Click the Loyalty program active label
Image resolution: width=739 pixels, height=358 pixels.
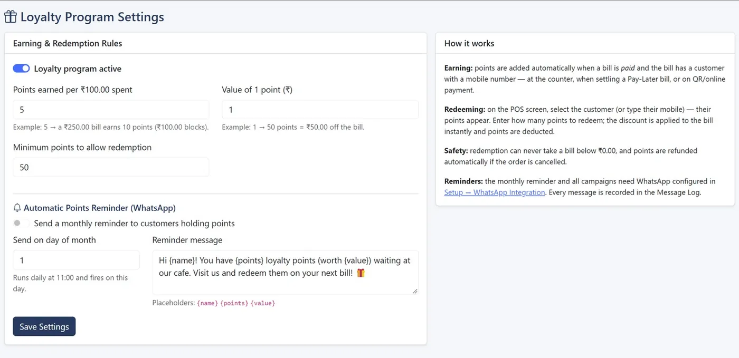click(x=78, y=69)
